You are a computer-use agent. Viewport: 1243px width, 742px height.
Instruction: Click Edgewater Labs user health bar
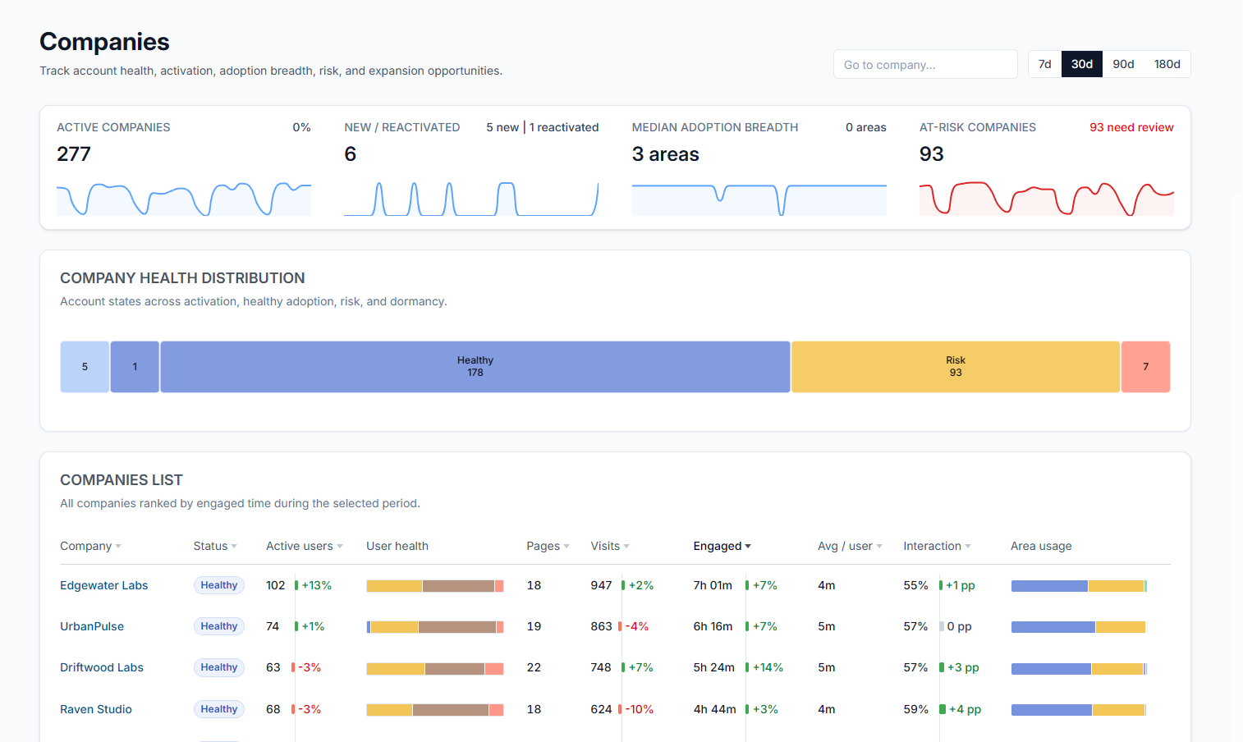tap(435, 585)
